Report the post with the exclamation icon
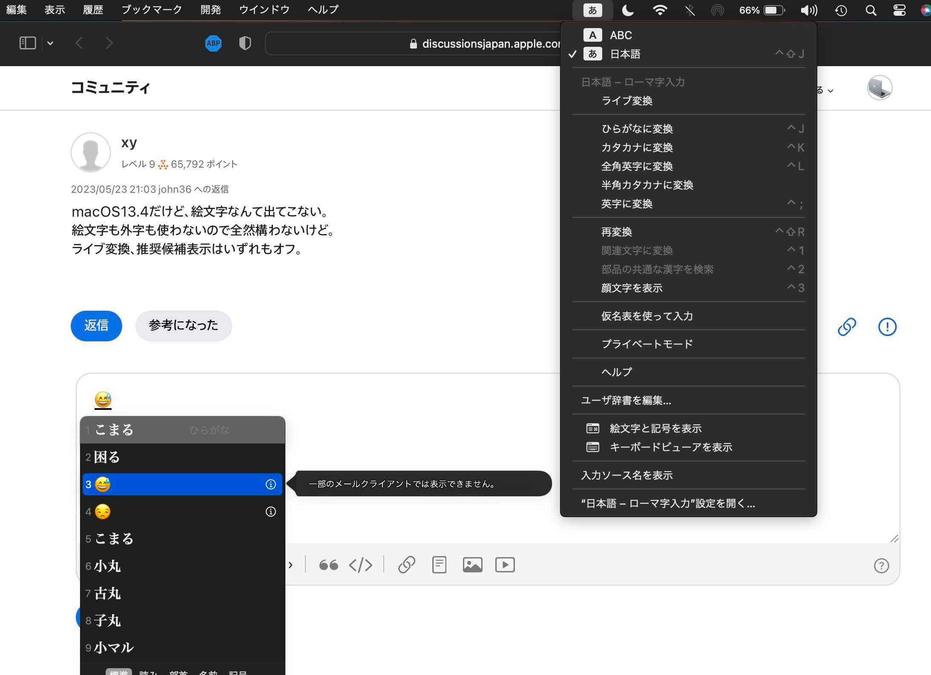 pos(887,327)
